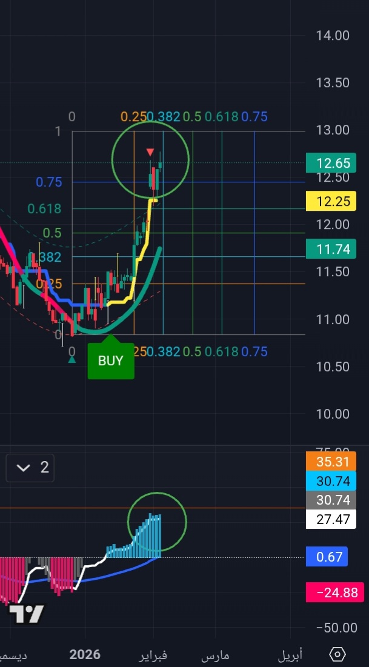This screenshot has width=369, height=667.
Task: Click the 2026 year label on time axis
Action: click(85, 655)
